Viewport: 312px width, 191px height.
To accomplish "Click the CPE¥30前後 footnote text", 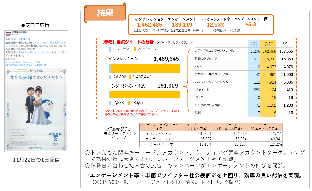I will (166, 182).
